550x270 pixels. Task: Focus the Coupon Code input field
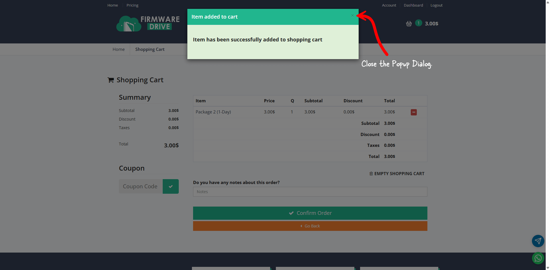(141, 187)
